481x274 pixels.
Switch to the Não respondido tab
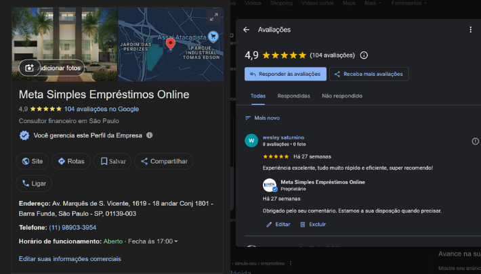[x=342, y=96]
